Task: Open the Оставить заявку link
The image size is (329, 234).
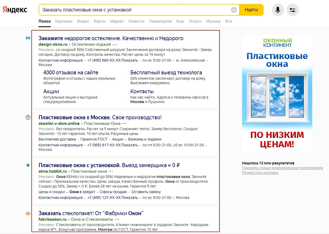Action: [x=146, y=192]
